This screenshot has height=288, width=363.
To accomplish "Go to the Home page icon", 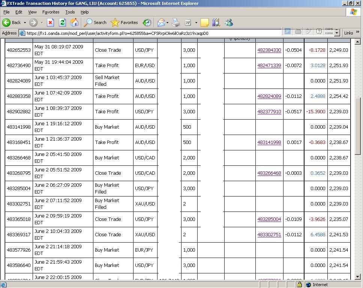I will click(74, 22).
